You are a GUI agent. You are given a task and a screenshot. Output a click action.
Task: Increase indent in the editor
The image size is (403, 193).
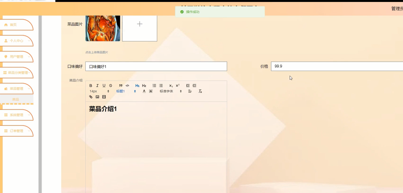tap(194, 85)
